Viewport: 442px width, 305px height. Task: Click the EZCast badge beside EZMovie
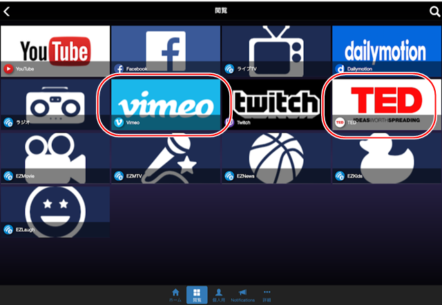coord(8,176)
